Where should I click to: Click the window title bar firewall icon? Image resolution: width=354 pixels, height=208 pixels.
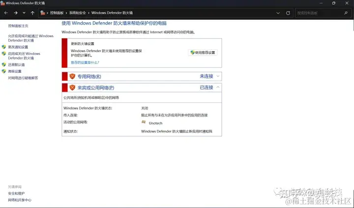[x=3, y=3]
